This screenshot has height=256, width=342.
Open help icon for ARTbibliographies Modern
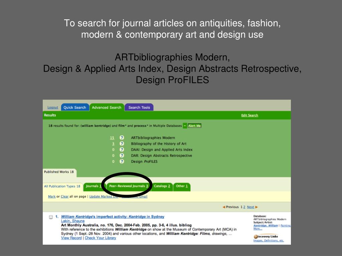click(122, 138)
